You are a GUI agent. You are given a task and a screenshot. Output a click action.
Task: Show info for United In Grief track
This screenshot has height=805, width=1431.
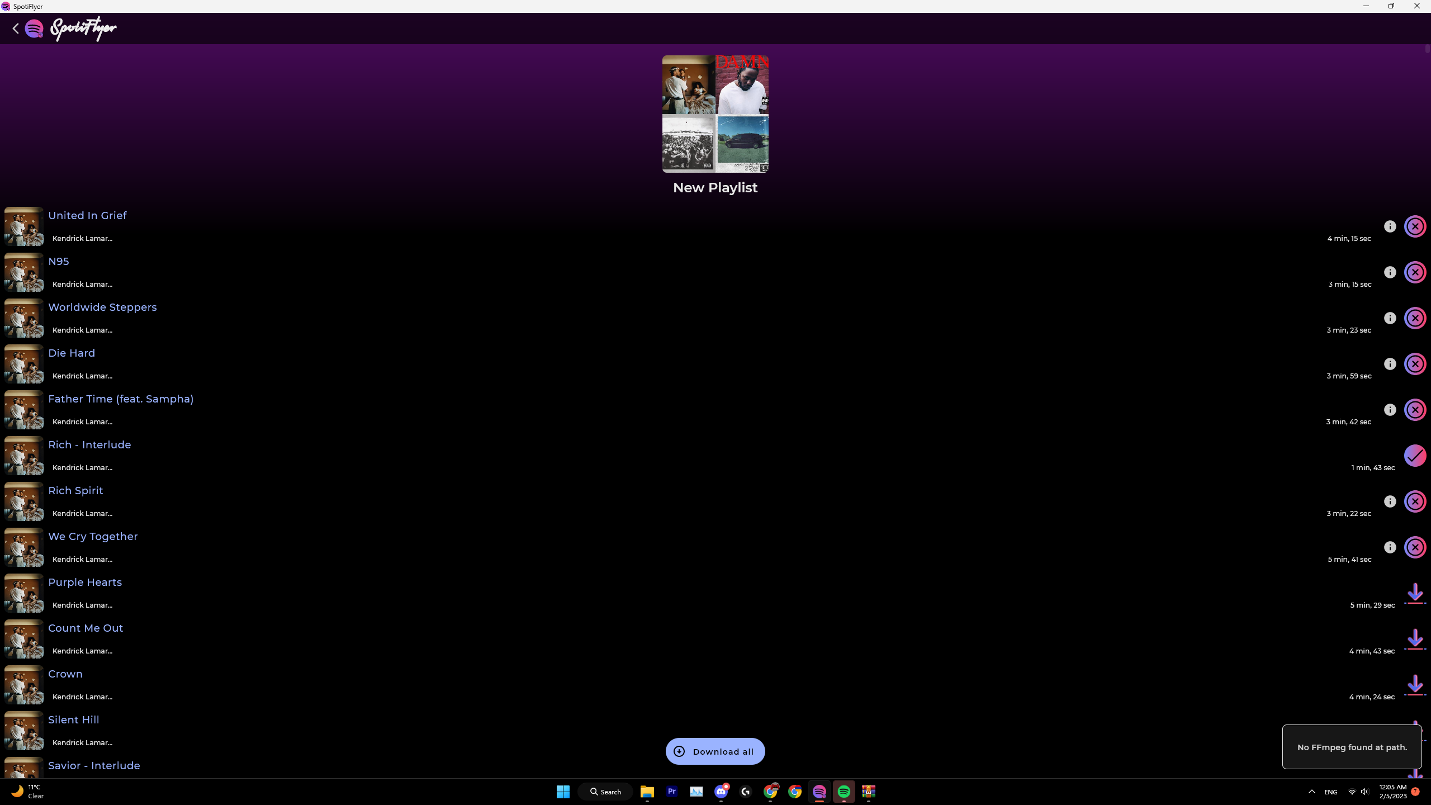[1390, 226]
